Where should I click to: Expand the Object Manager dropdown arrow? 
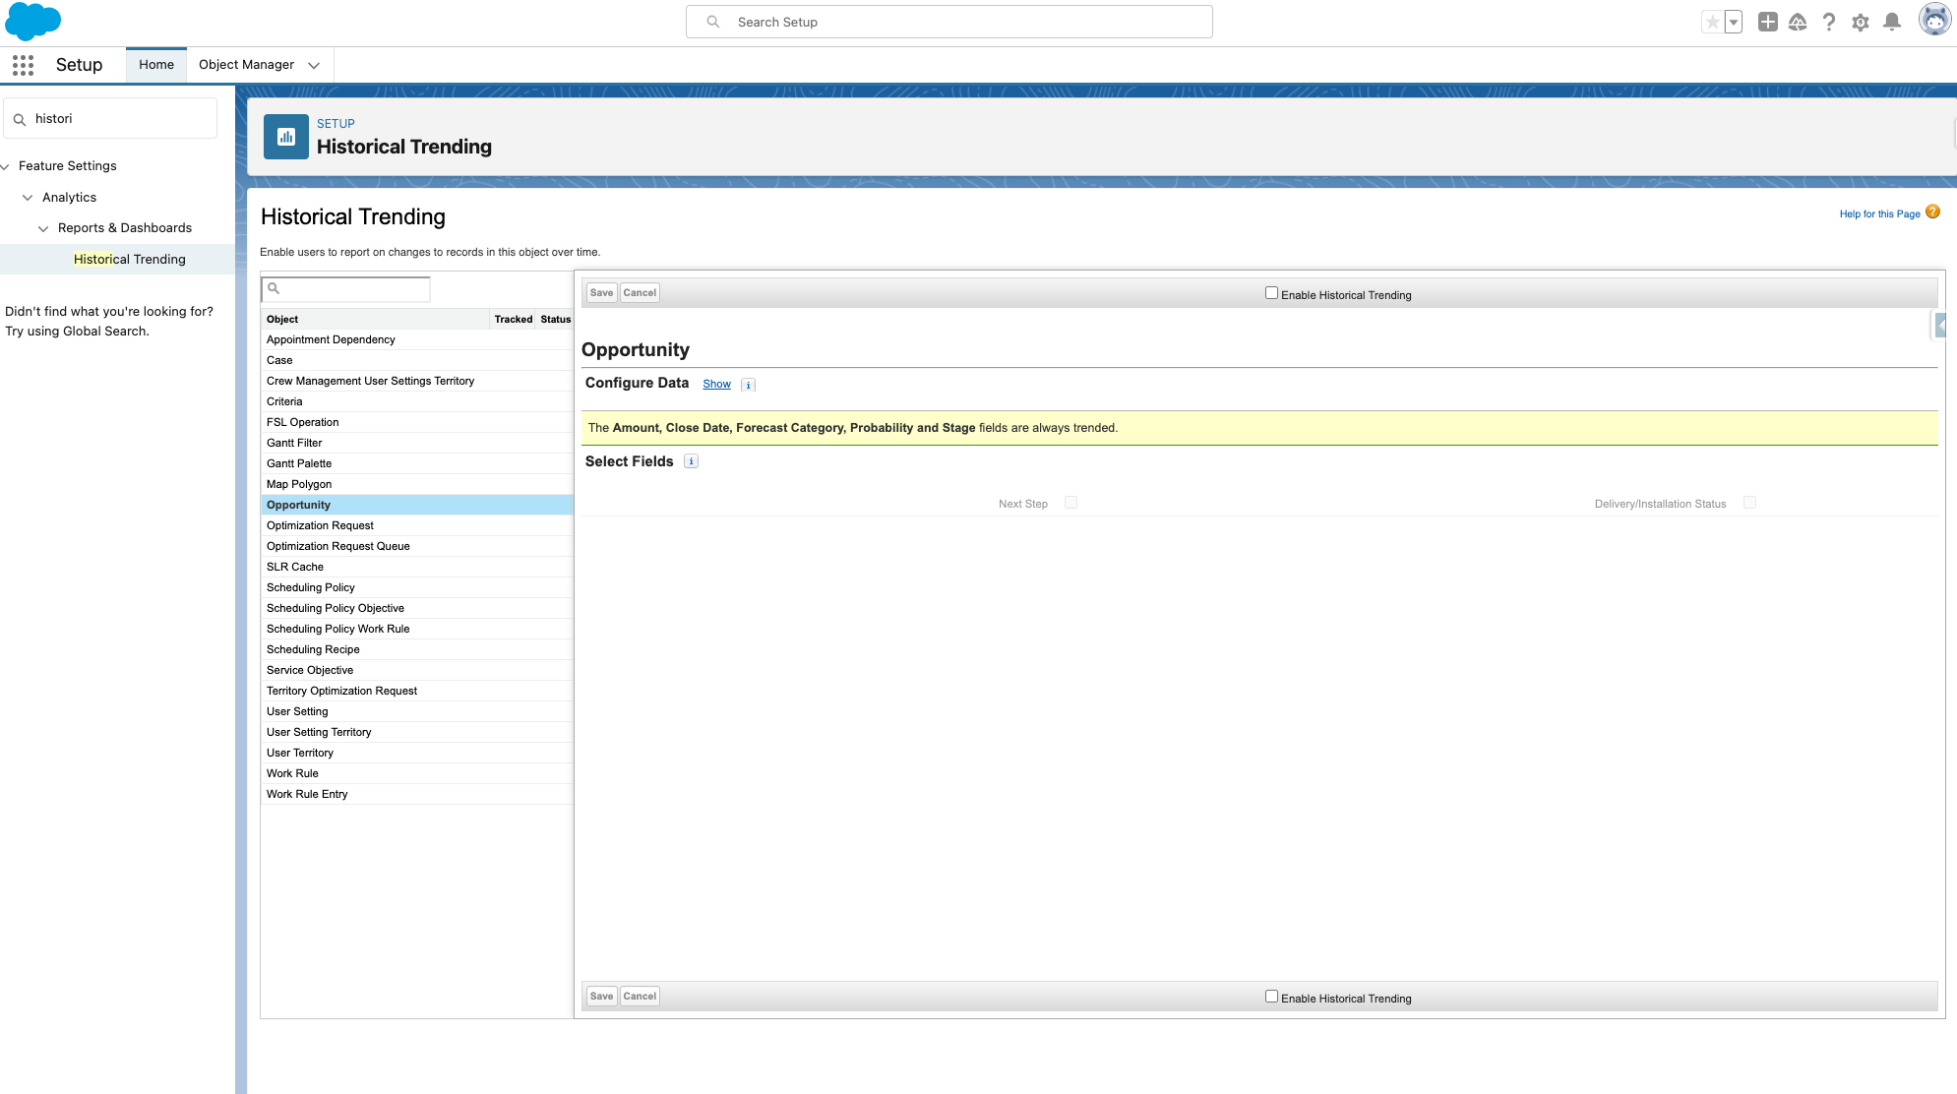pos(313,65)
